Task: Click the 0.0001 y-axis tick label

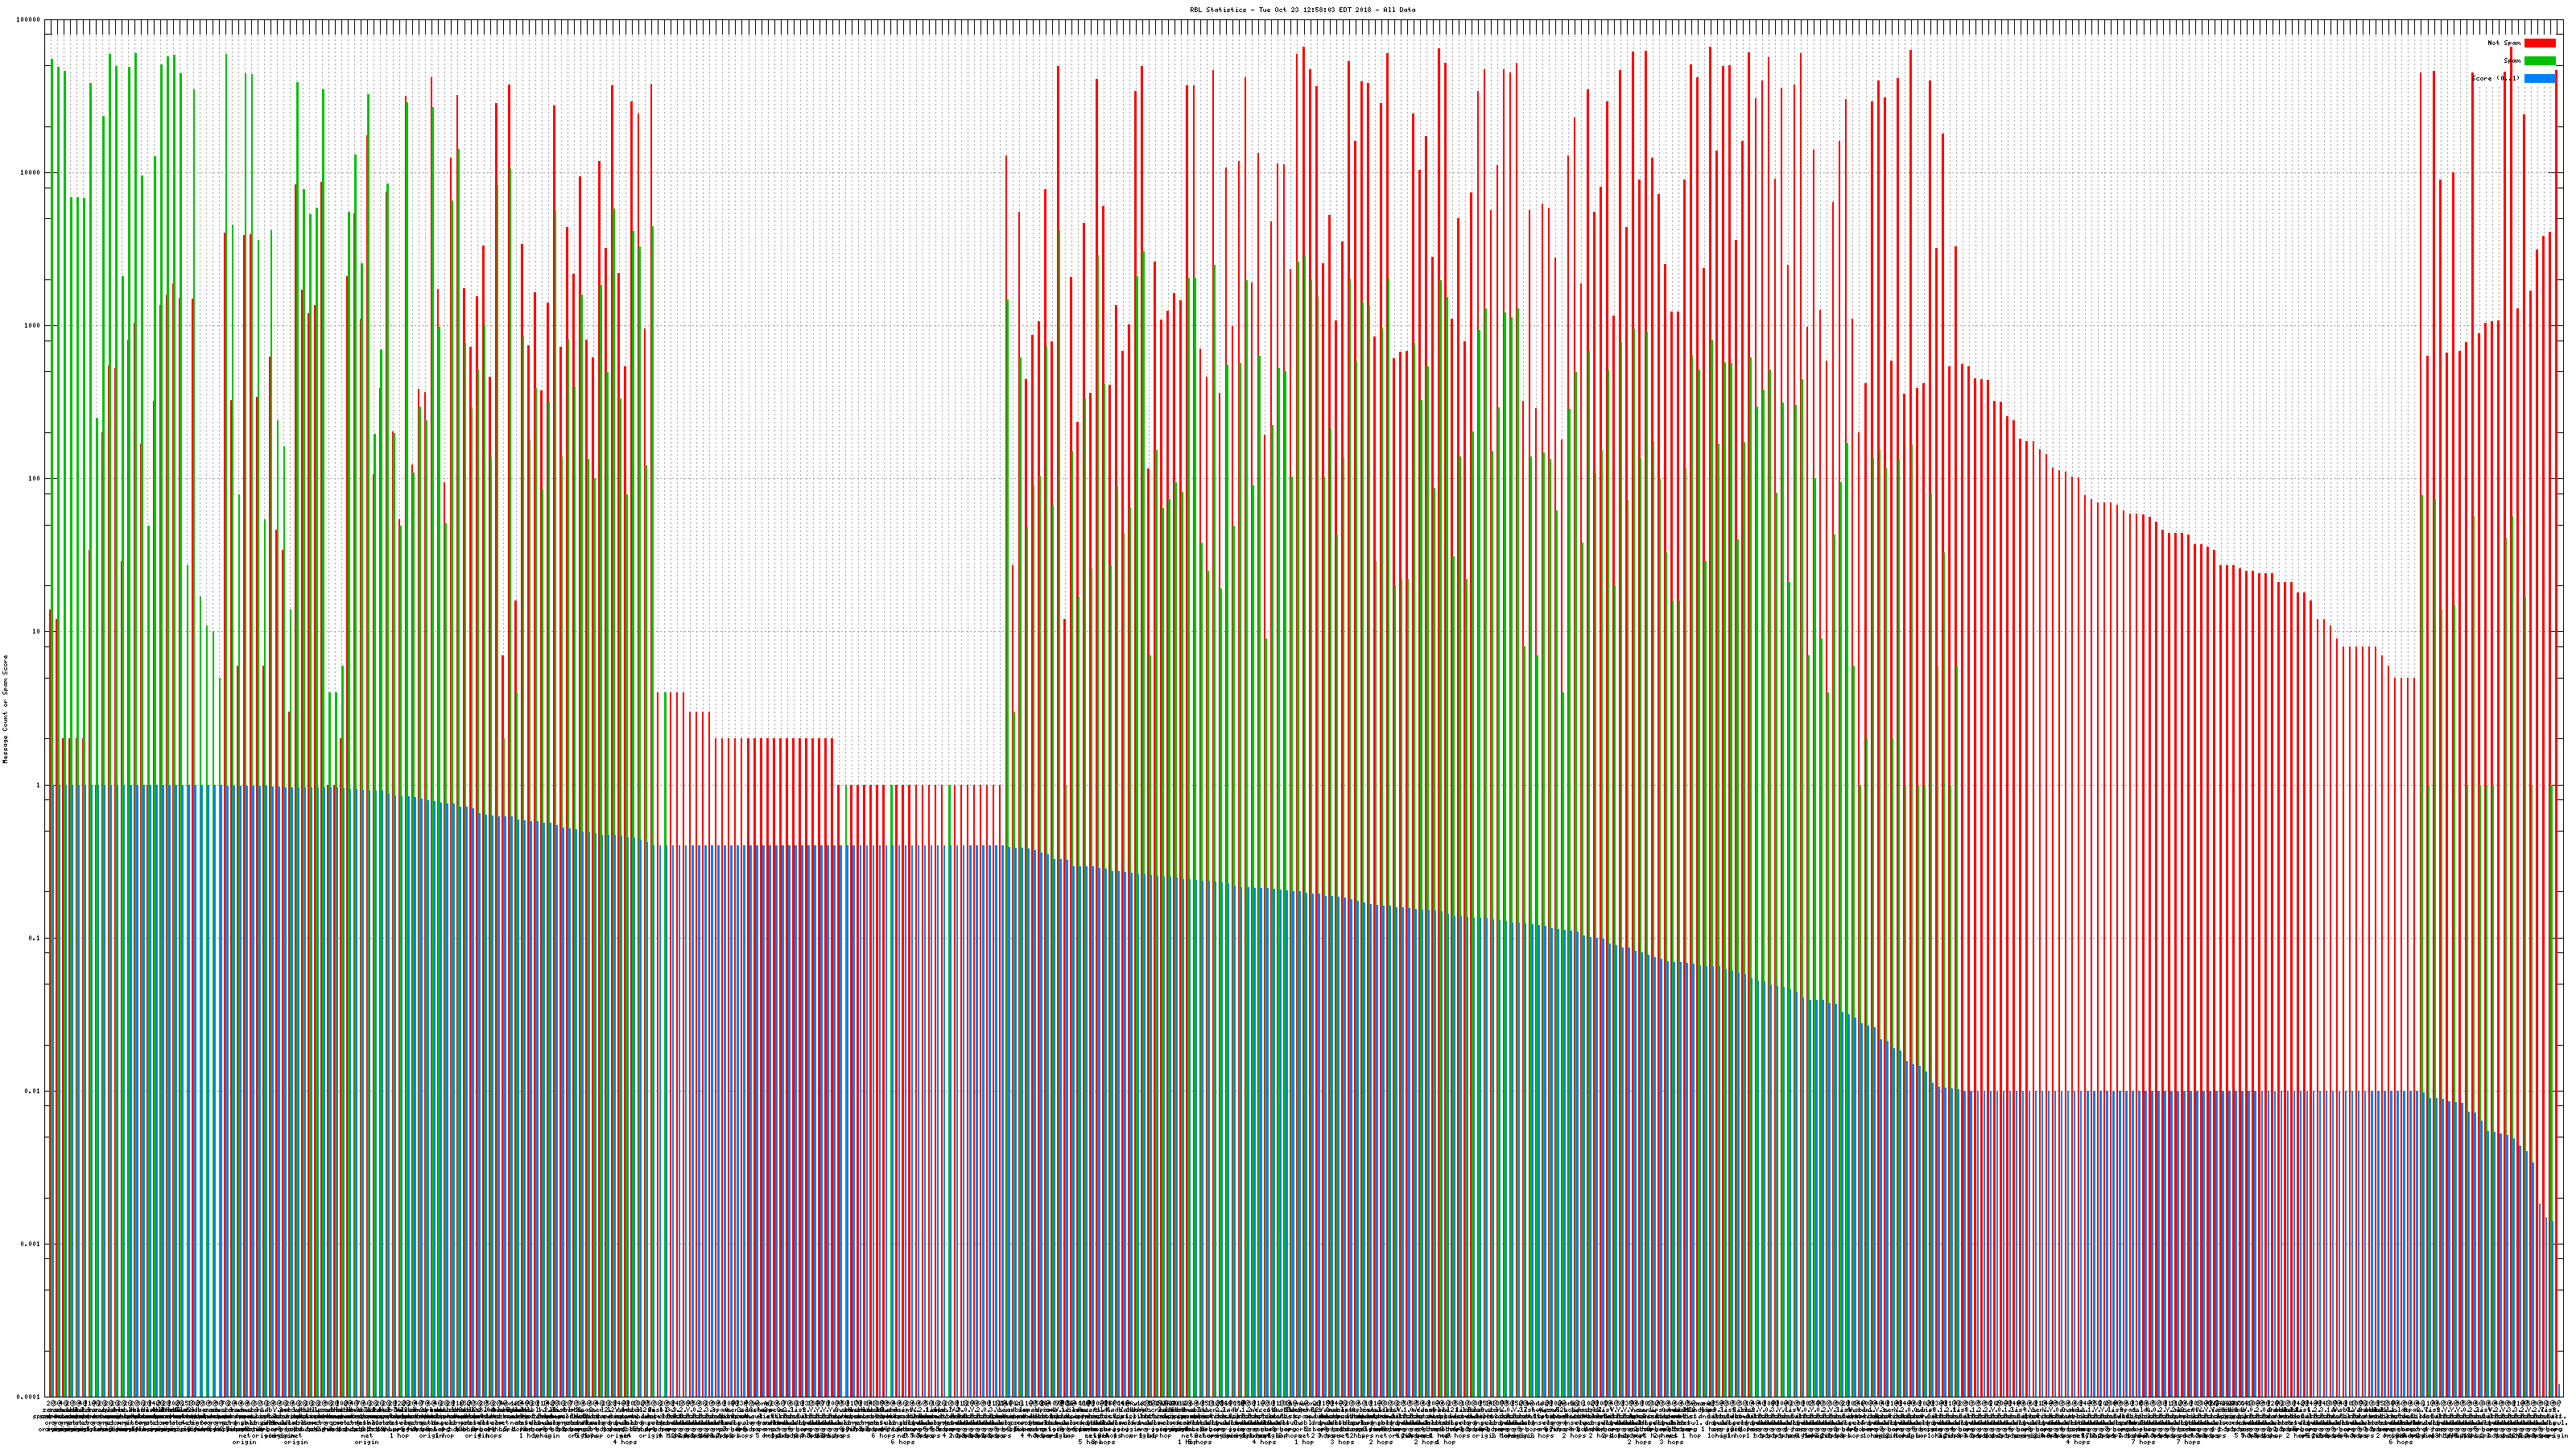Action: [29, 1397]
